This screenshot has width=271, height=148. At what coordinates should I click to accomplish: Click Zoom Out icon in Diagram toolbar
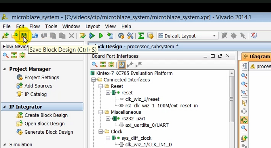pos(244,84)
